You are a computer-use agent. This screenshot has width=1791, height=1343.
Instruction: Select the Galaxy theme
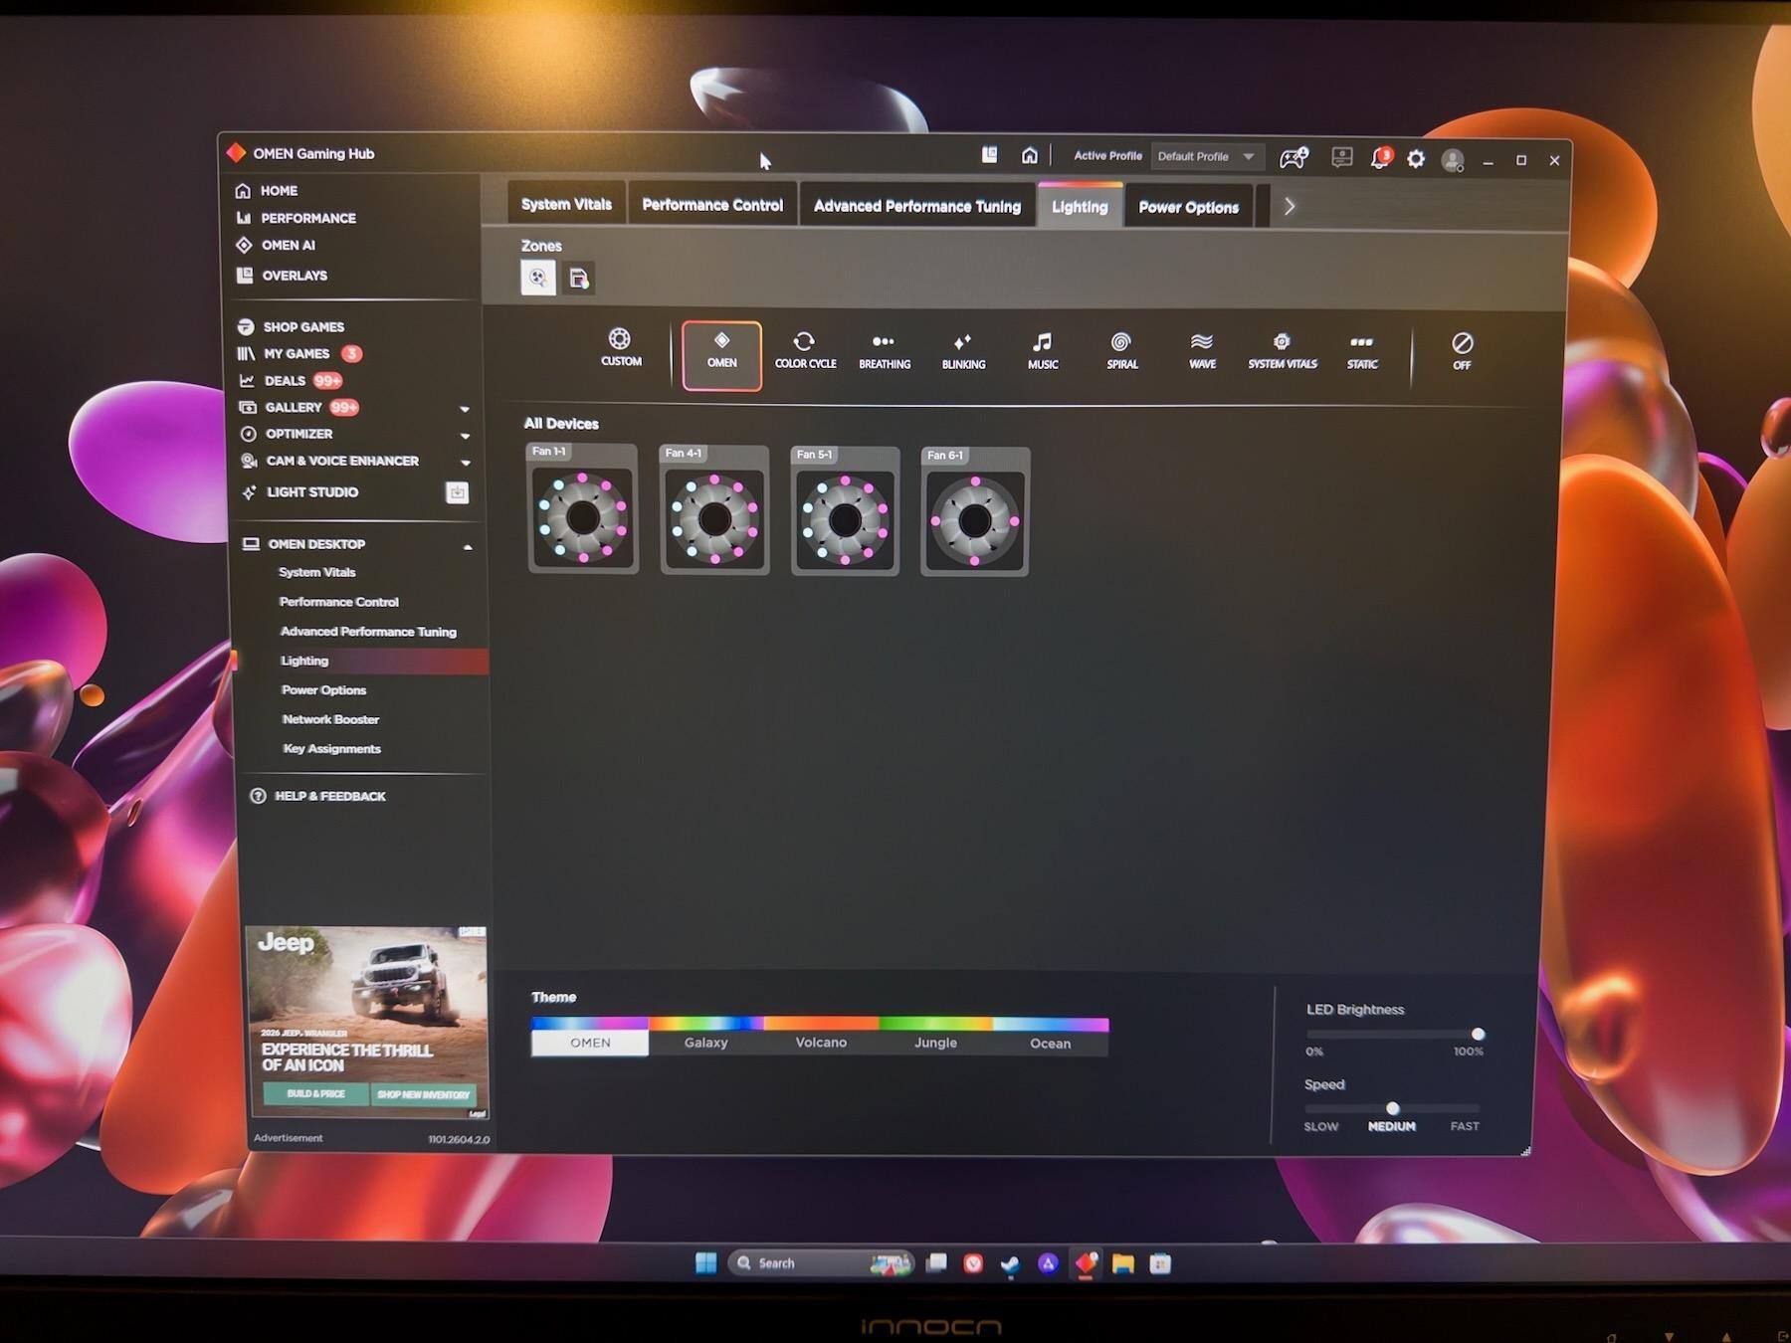[x=706, y=1043]
